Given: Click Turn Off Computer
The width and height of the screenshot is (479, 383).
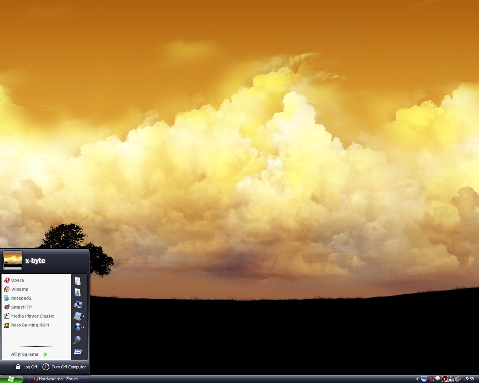Looking at the screenshot, I should coord(64,367).
